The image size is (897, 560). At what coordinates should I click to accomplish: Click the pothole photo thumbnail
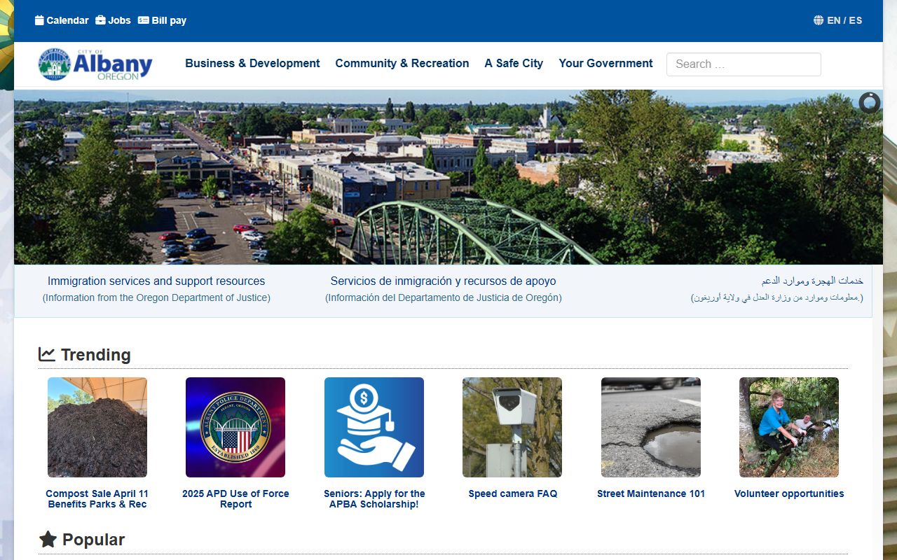(651, 427)
